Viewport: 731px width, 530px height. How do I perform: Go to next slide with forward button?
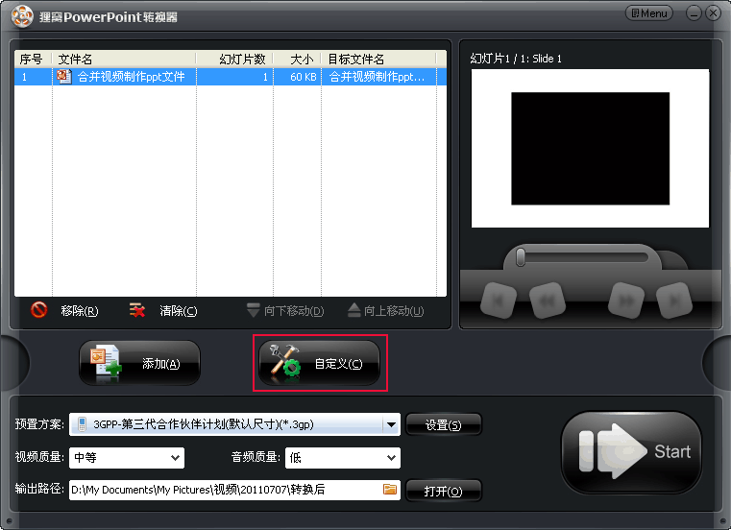click(626, 301)
